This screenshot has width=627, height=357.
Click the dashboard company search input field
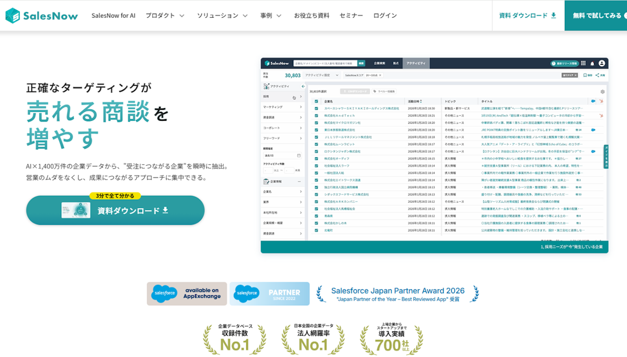[x=325, y=63]
